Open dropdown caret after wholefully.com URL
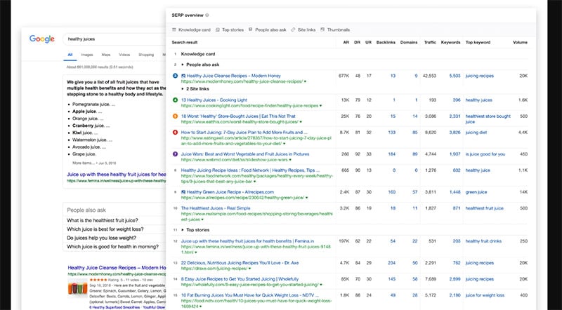Image resolution: width=562 pixels, height=310 pixels. click(x=321, y=285)
